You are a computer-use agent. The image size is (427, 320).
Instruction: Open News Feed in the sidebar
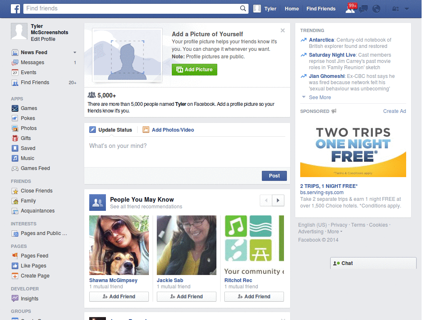(x=34, y=52)
